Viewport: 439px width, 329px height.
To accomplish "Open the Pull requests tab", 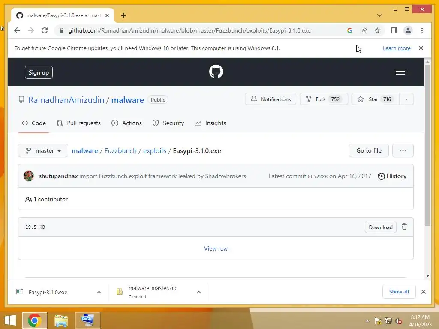I will pyautogui.click(x=78, y=123).
